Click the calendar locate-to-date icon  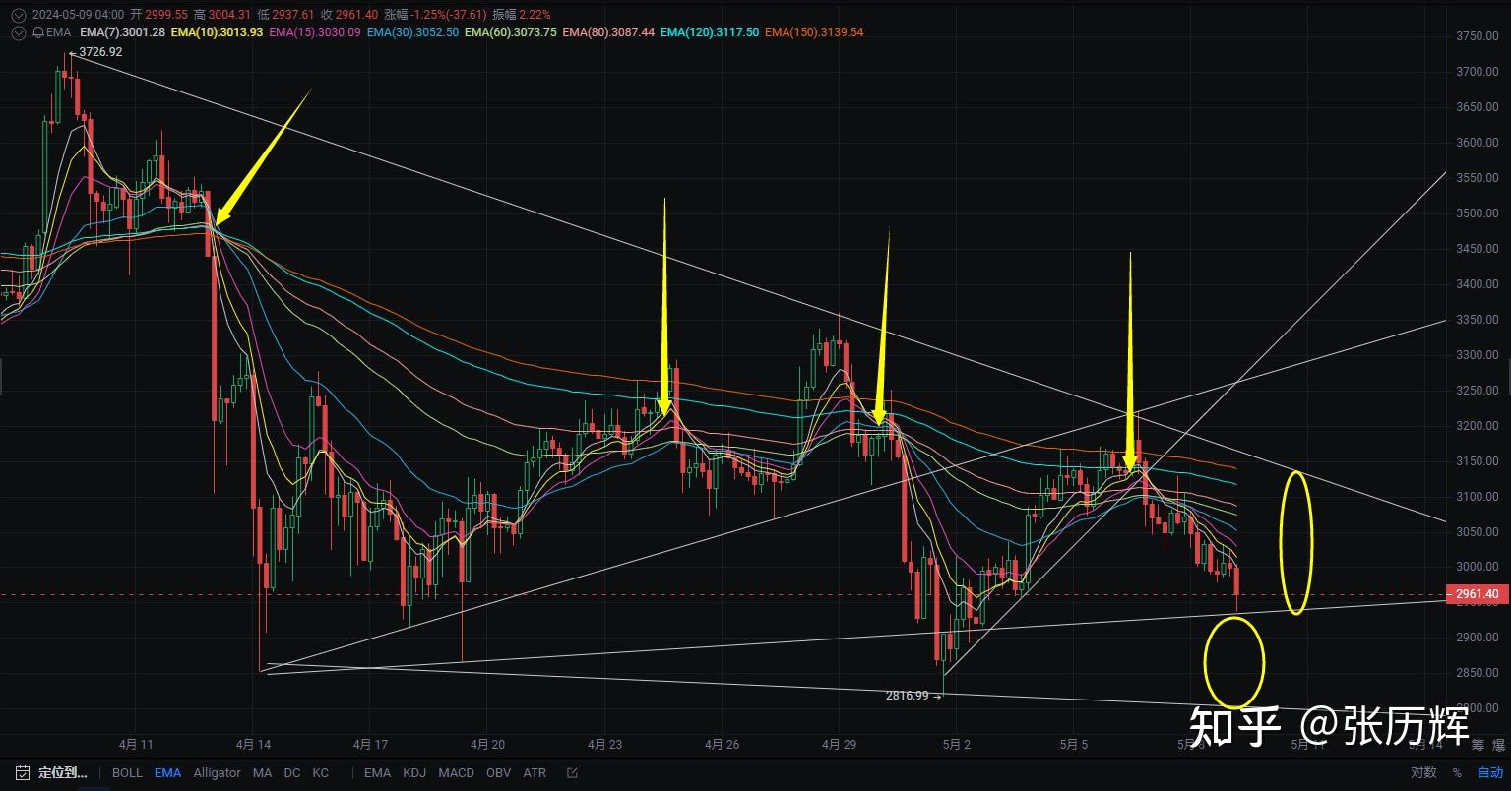[23, 773]
